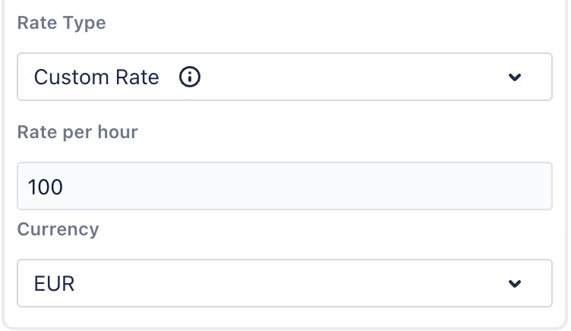The image size is (571, 331).
Task: Click the "Currency" field label
Action: [x=58, y=229]
